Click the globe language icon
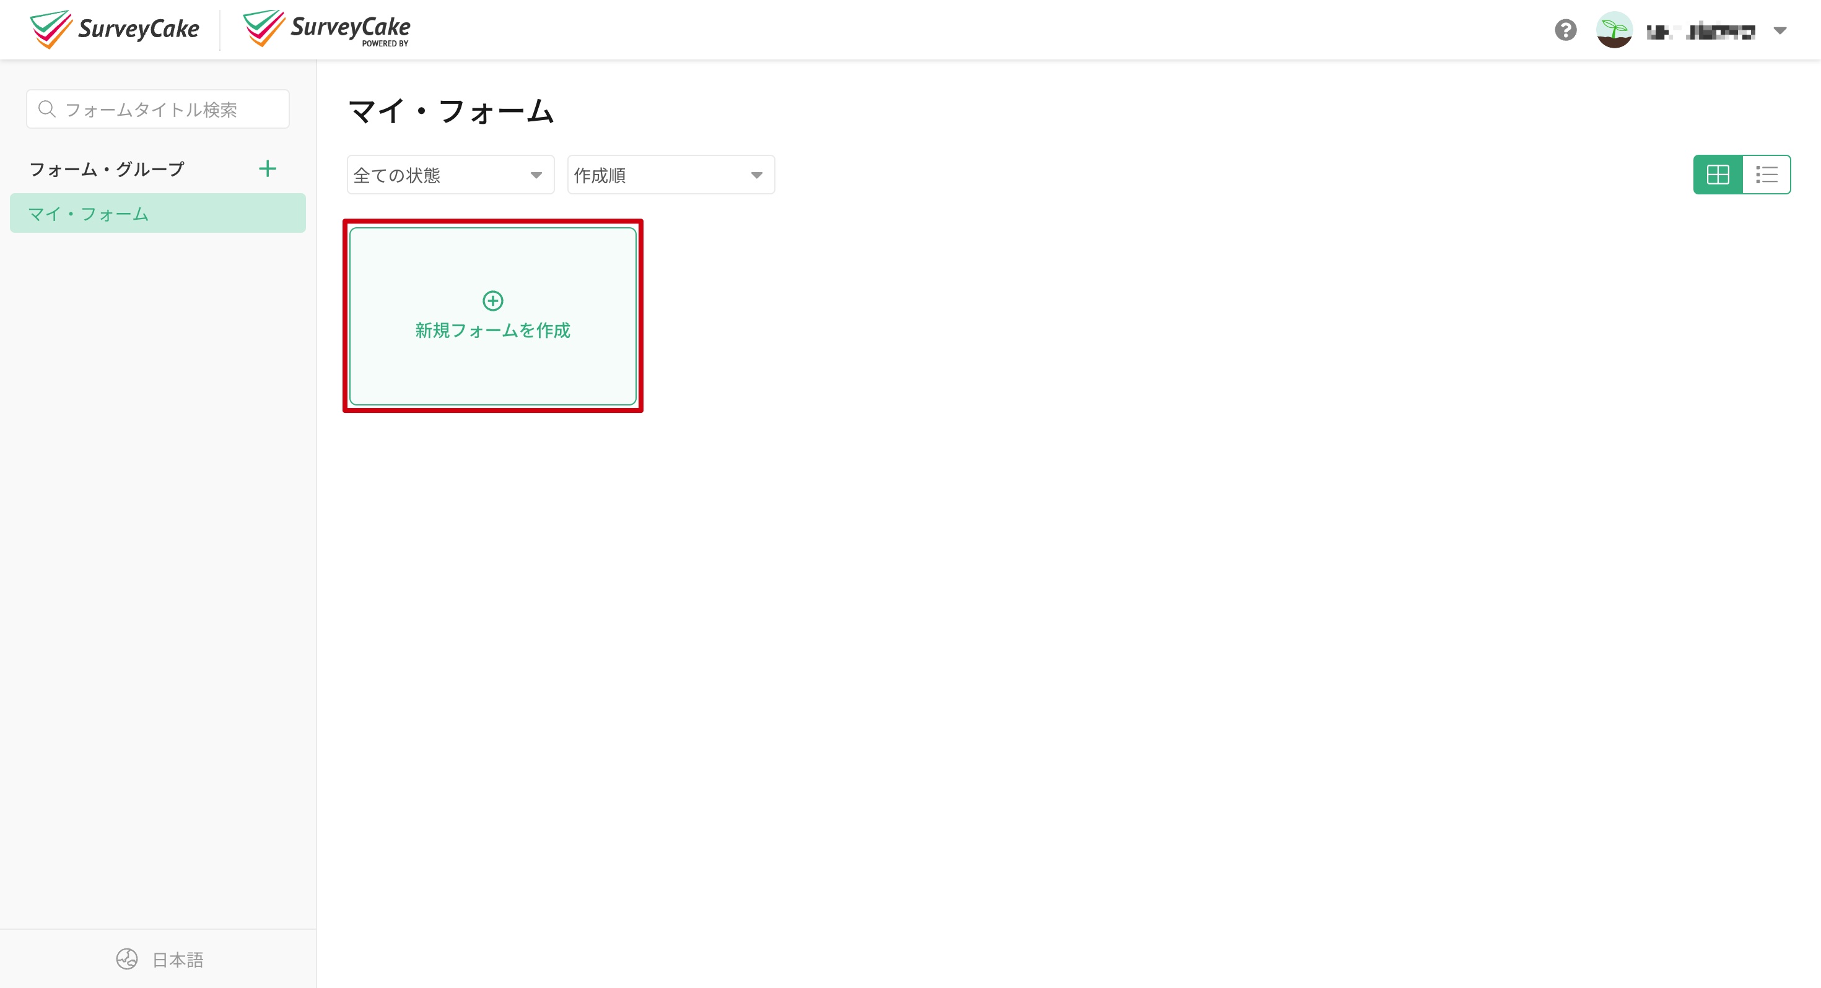 (x=127, y=959)
